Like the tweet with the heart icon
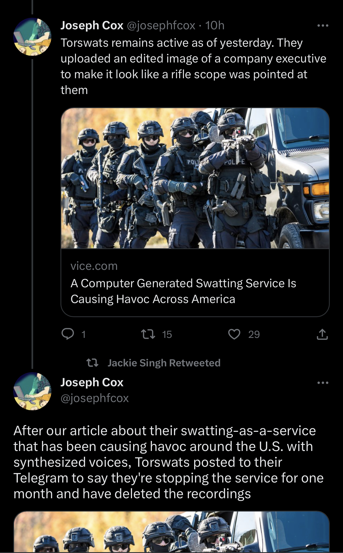The height and width of the screenshot is (553, 343). [x=234, y=334]
